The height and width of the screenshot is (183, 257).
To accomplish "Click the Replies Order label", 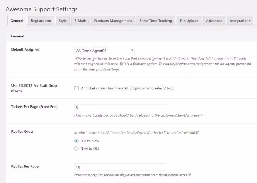I will point(22,131).
